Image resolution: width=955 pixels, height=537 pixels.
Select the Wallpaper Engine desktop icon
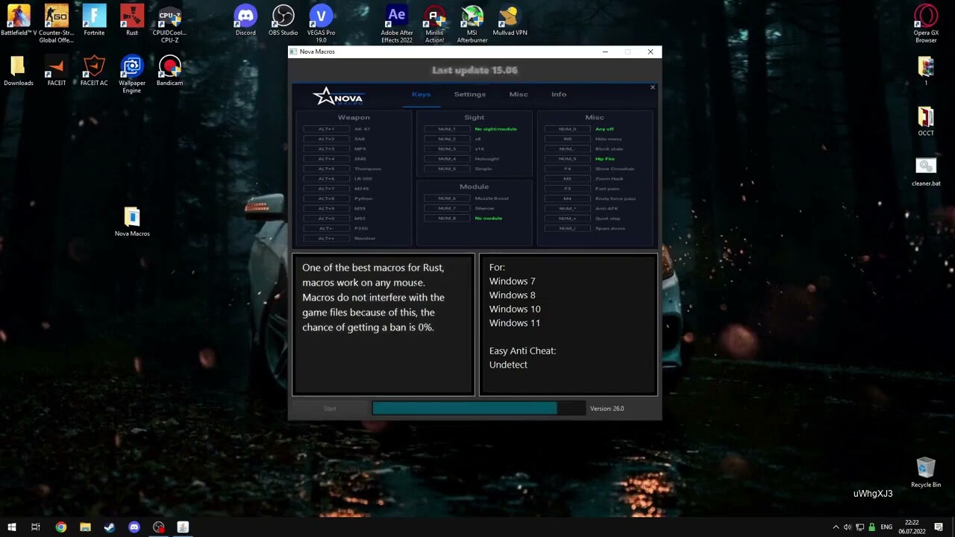[132, 75]
